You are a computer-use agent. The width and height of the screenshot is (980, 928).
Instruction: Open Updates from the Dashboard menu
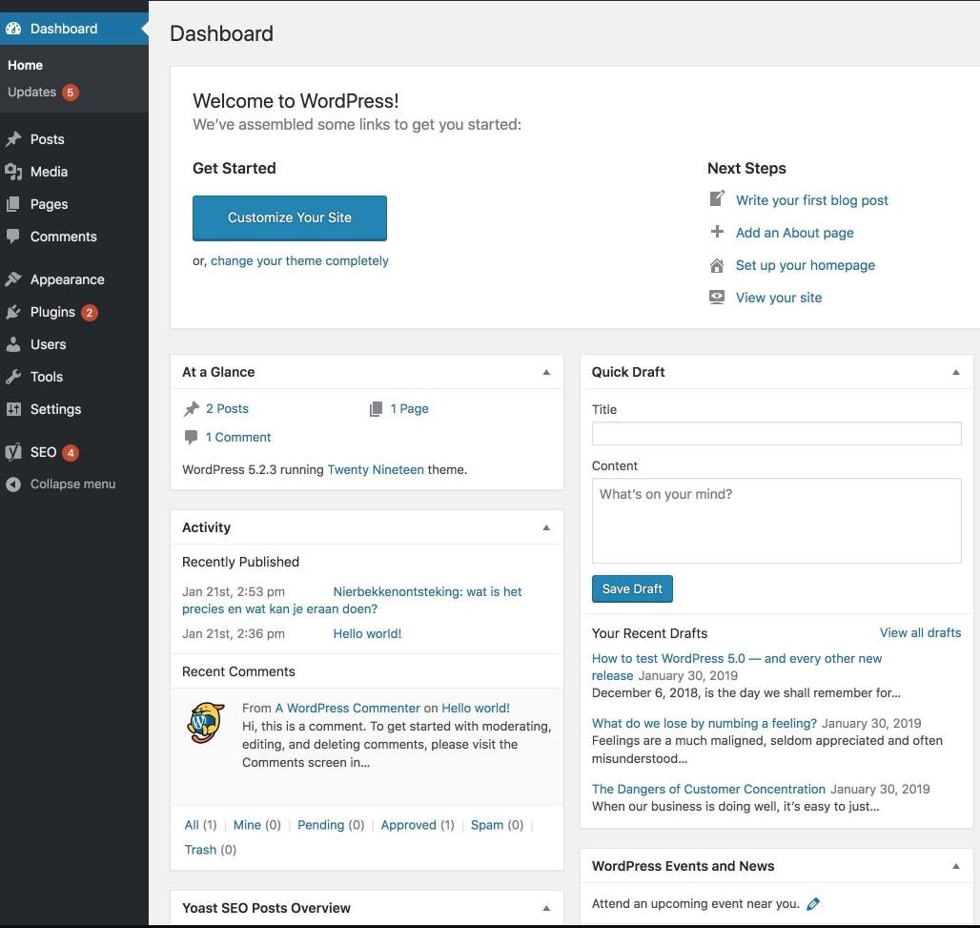pyautogui.click(x=33, y=91)
